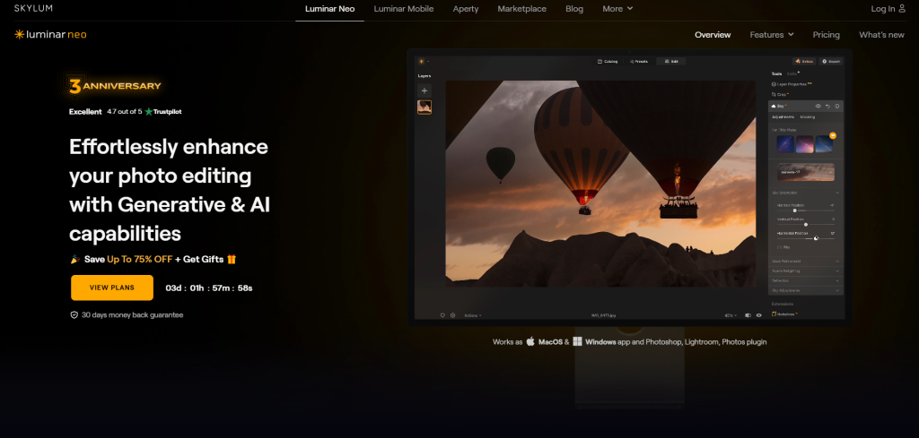The image size is (919, 438).
Task: Expand the More dropdown in top navigation
Action: click(617, 9)
